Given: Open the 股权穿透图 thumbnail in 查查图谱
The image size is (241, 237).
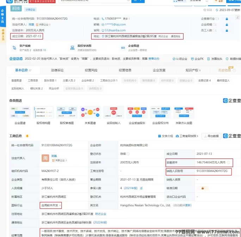Looking at the screenshot, I should point(67,113).
